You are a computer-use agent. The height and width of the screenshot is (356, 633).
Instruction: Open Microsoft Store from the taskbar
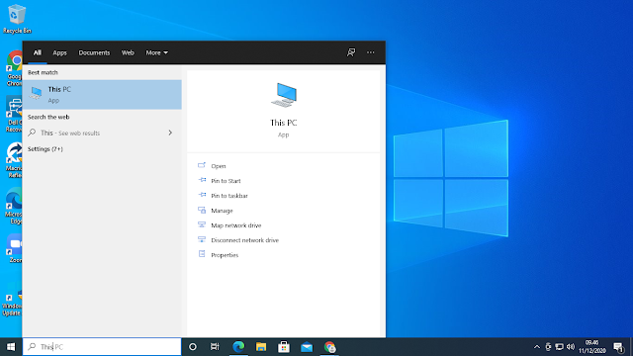(284, 347)
